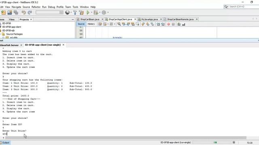
Task: Click the Undo arrow icon
Action: [23, 12]
